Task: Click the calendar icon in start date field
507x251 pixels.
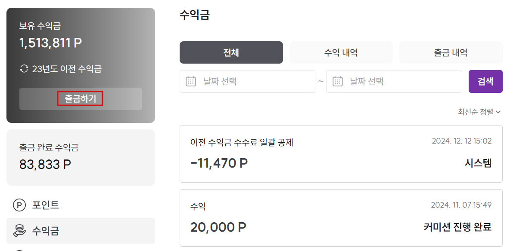Action: [191, 81]
